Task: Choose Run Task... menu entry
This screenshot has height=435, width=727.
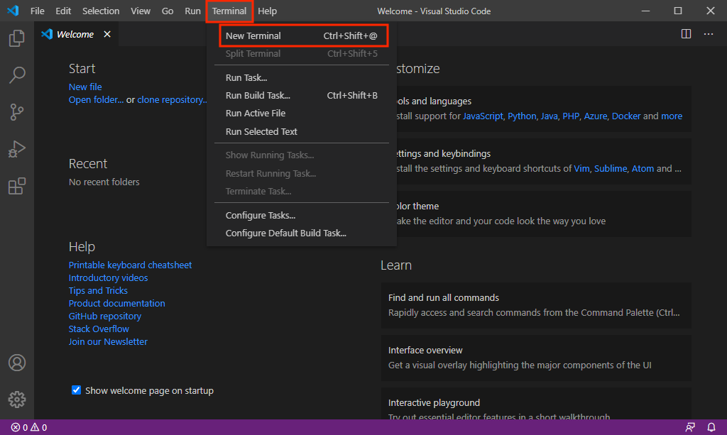Action: pos(301,78)
